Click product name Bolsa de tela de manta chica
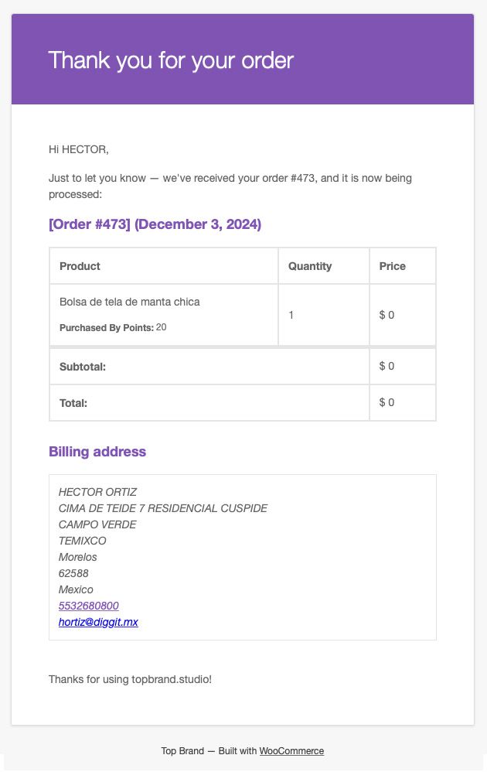487x772 pixels. coord(129,302)
